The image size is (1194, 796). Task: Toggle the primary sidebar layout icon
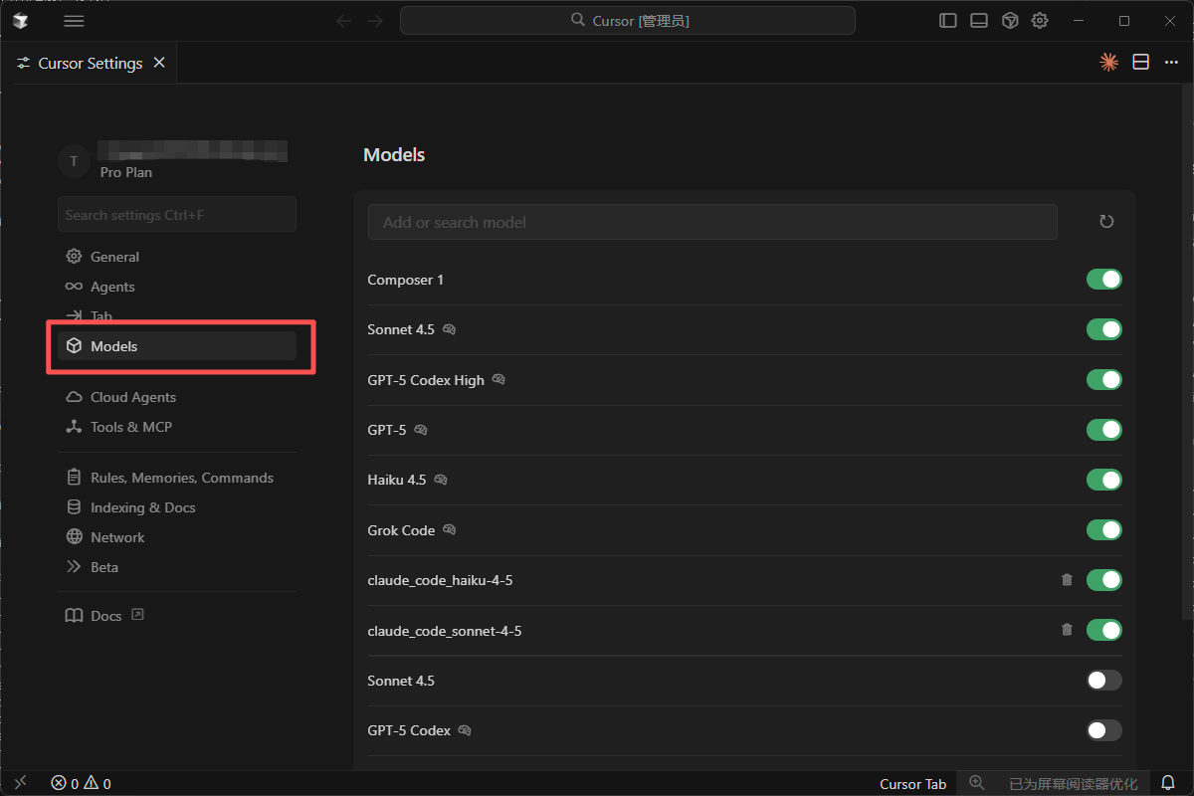pyautogui.click(x=948, y=21)
